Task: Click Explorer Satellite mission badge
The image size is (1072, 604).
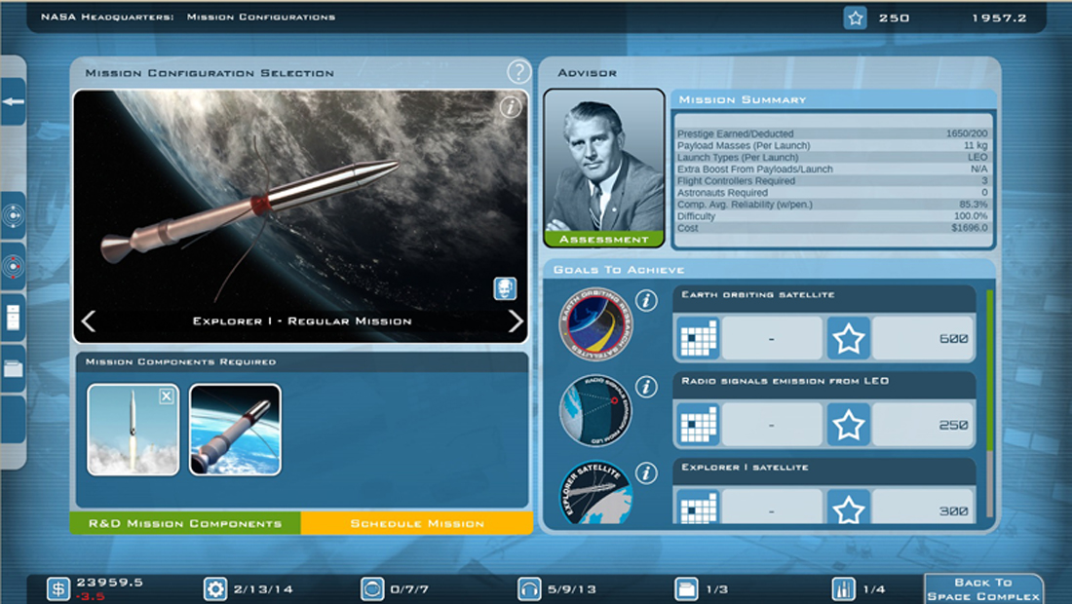Action: [x=595, y=493]
